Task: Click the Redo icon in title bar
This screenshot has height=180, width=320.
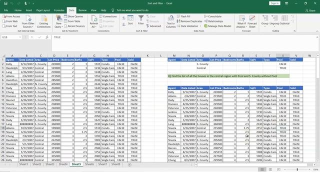Action: (19, 3)
